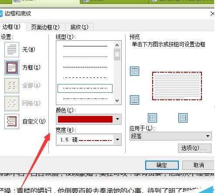Toggle the right border button in preview

pos(183,118)
